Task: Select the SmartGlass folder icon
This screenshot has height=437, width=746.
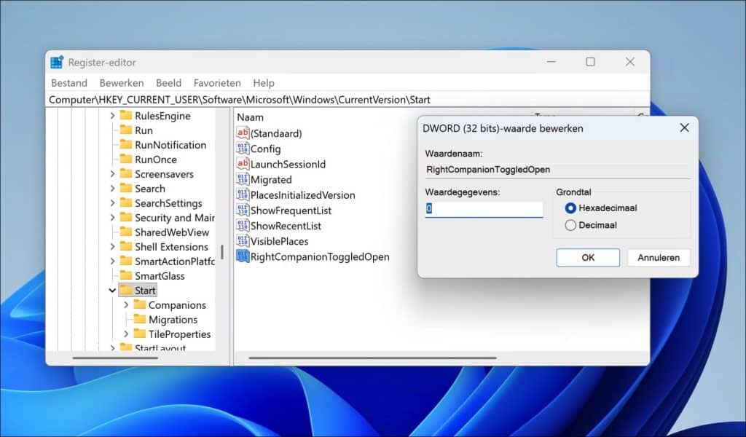Action: 125,276
